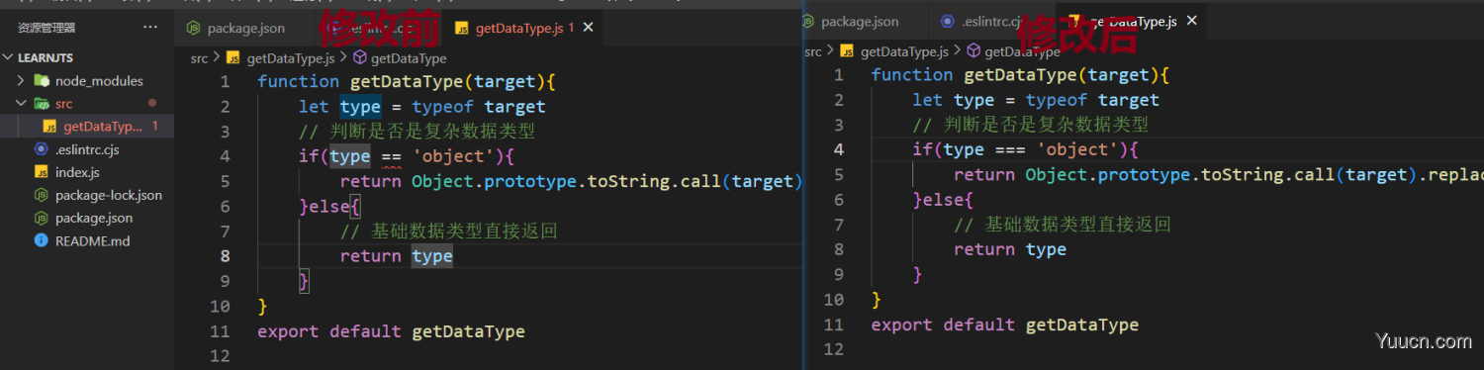Click getDataType.js breadcrumb in left editor
1484x370 pixels.
pos(291,58)
